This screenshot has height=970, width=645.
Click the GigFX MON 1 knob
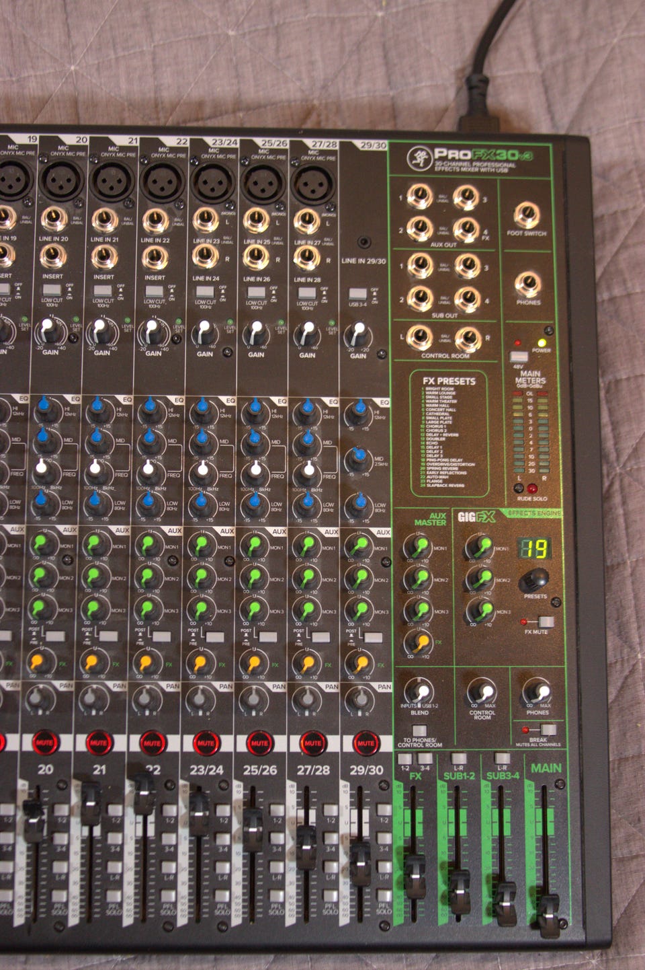click(x=481, y=547)
